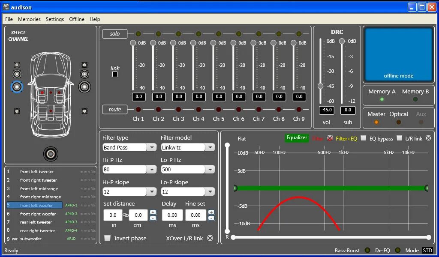Screen dimensions: 439x257
Task: Open the Hi-P slope dropdown
Action: pyautogui.click(x=152, y=191)
